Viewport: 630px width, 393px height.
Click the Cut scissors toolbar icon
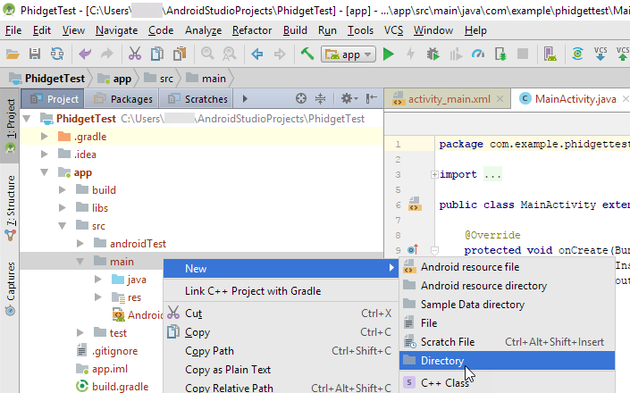135,54
